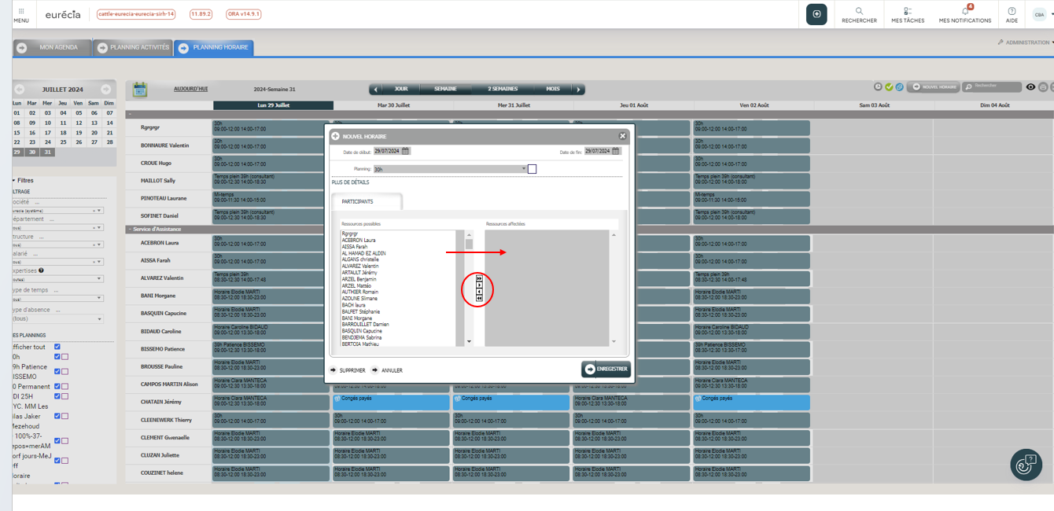Open the Administration dropdown menu
The width and height of the screenshot is (1054, 511).
[1026, 42]
